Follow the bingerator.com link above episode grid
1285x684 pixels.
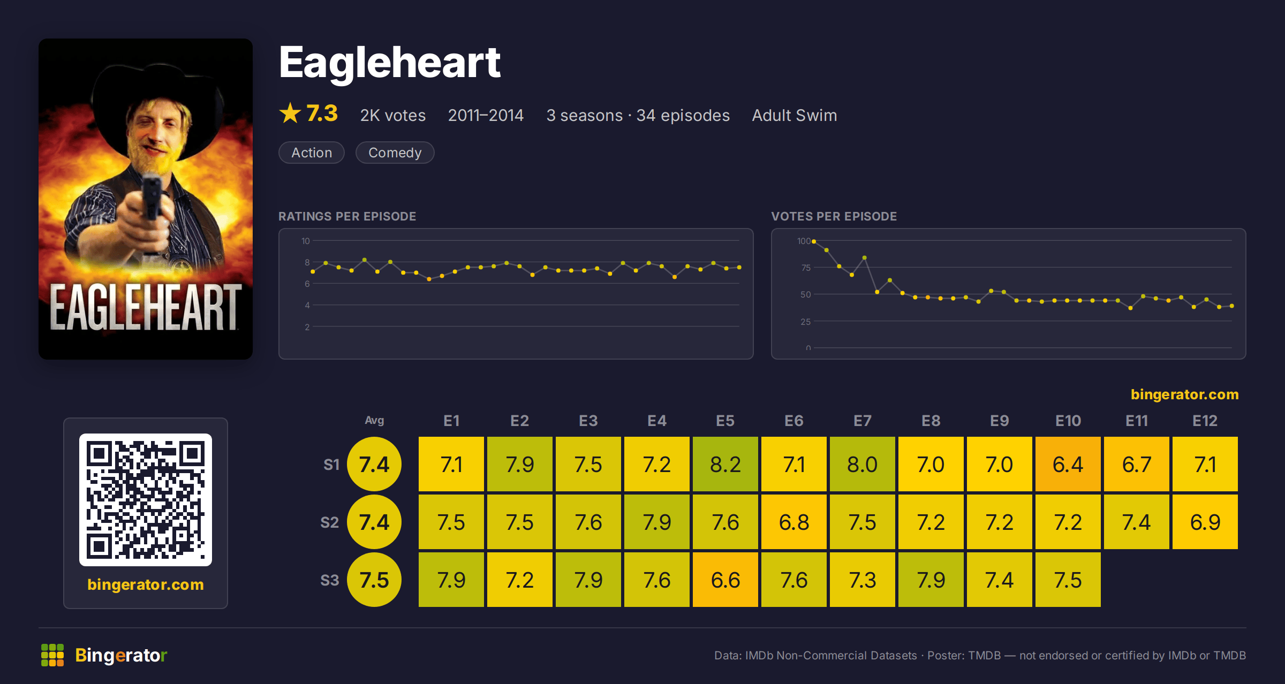[1184, 394]
